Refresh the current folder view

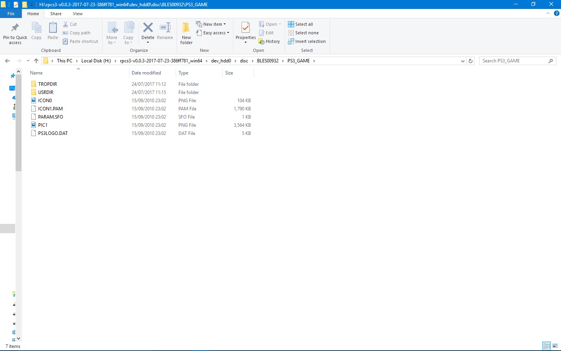[x=471, y=61]
